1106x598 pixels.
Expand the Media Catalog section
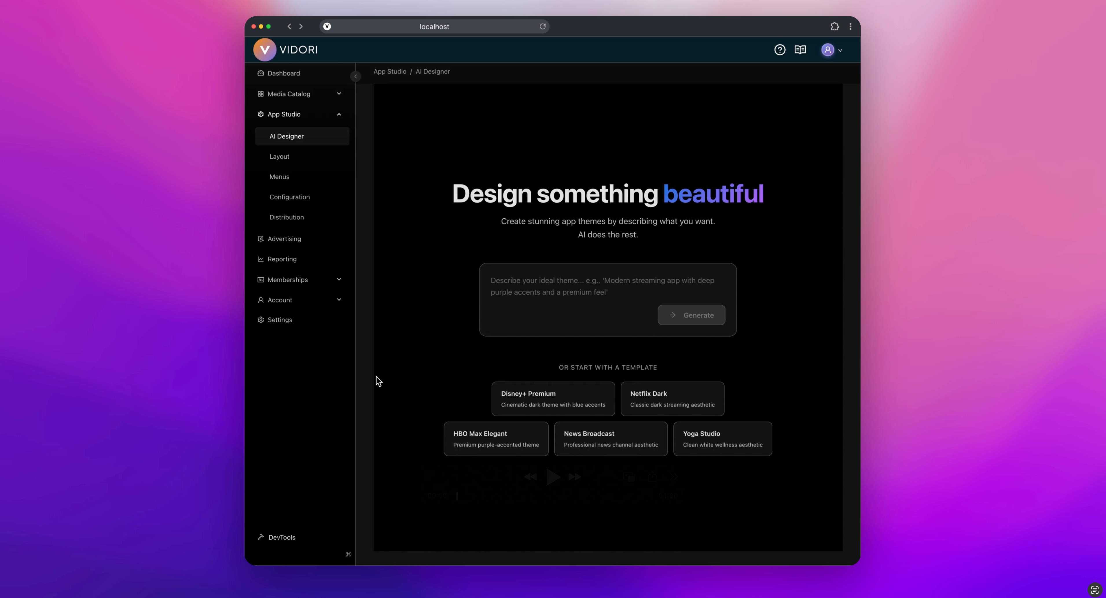coord(339,93)
